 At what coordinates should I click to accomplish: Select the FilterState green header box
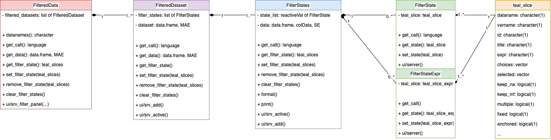click(x=425, y=5)
